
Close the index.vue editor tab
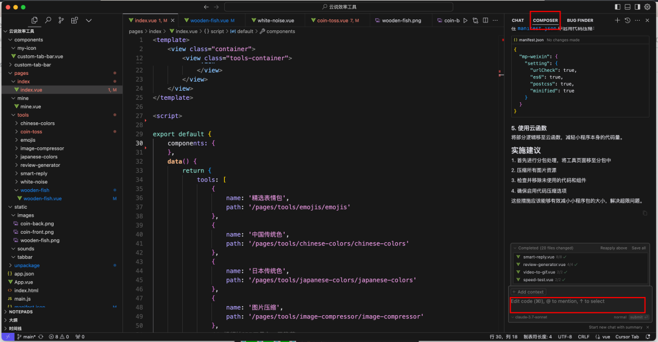(172, 20)
